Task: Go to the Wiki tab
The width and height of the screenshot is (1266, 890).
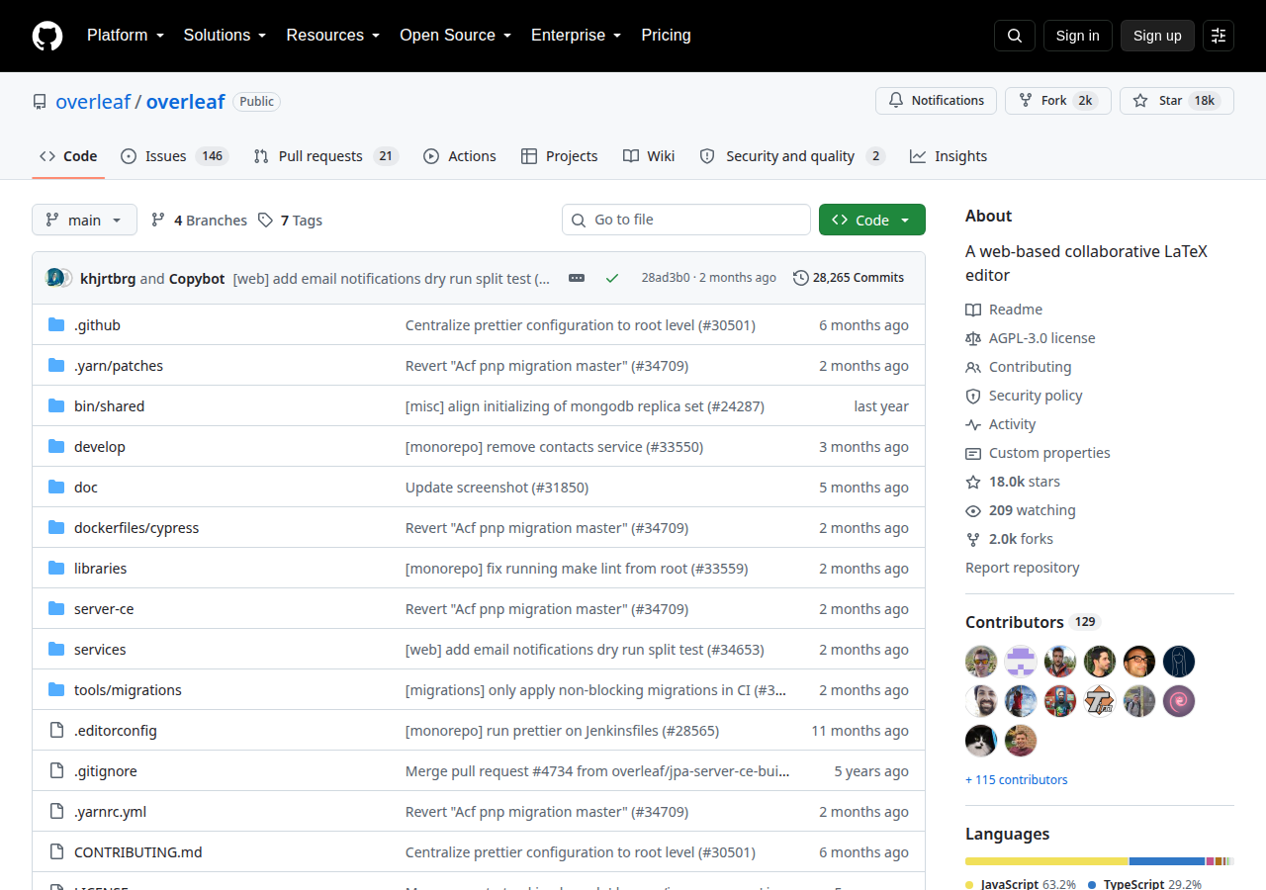Action: coord(649,156)
